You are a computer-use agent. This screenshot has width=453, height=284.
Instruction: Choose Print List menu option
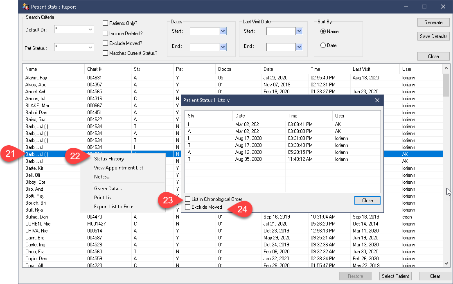coord(104,197)
